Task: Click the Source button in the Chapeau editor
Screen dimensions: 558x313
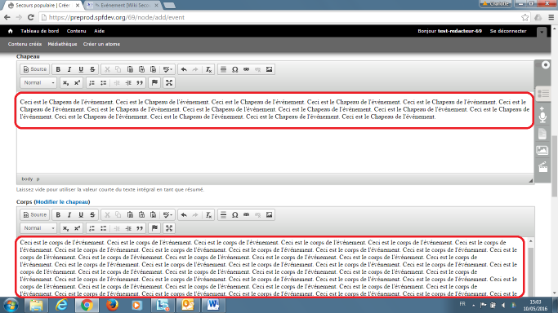Action: click(35, 69)
